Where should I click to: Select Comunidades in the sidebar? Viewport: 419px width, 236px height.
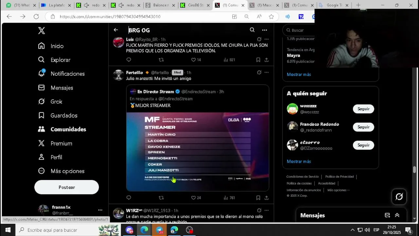pyautogui.click(x=62, y=129)
